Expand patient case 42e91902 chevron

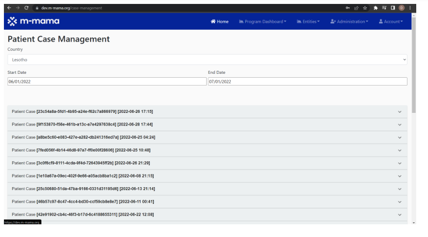pos(400,215)
